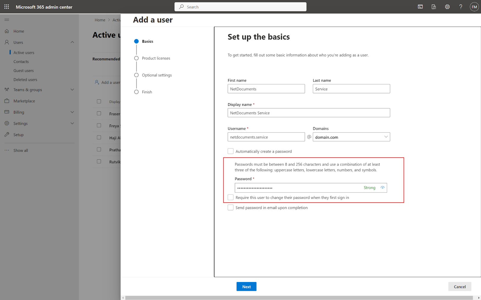Click the Add a user person icon
The width and height of the screenshot is (481, 300).
coord(97,82)
